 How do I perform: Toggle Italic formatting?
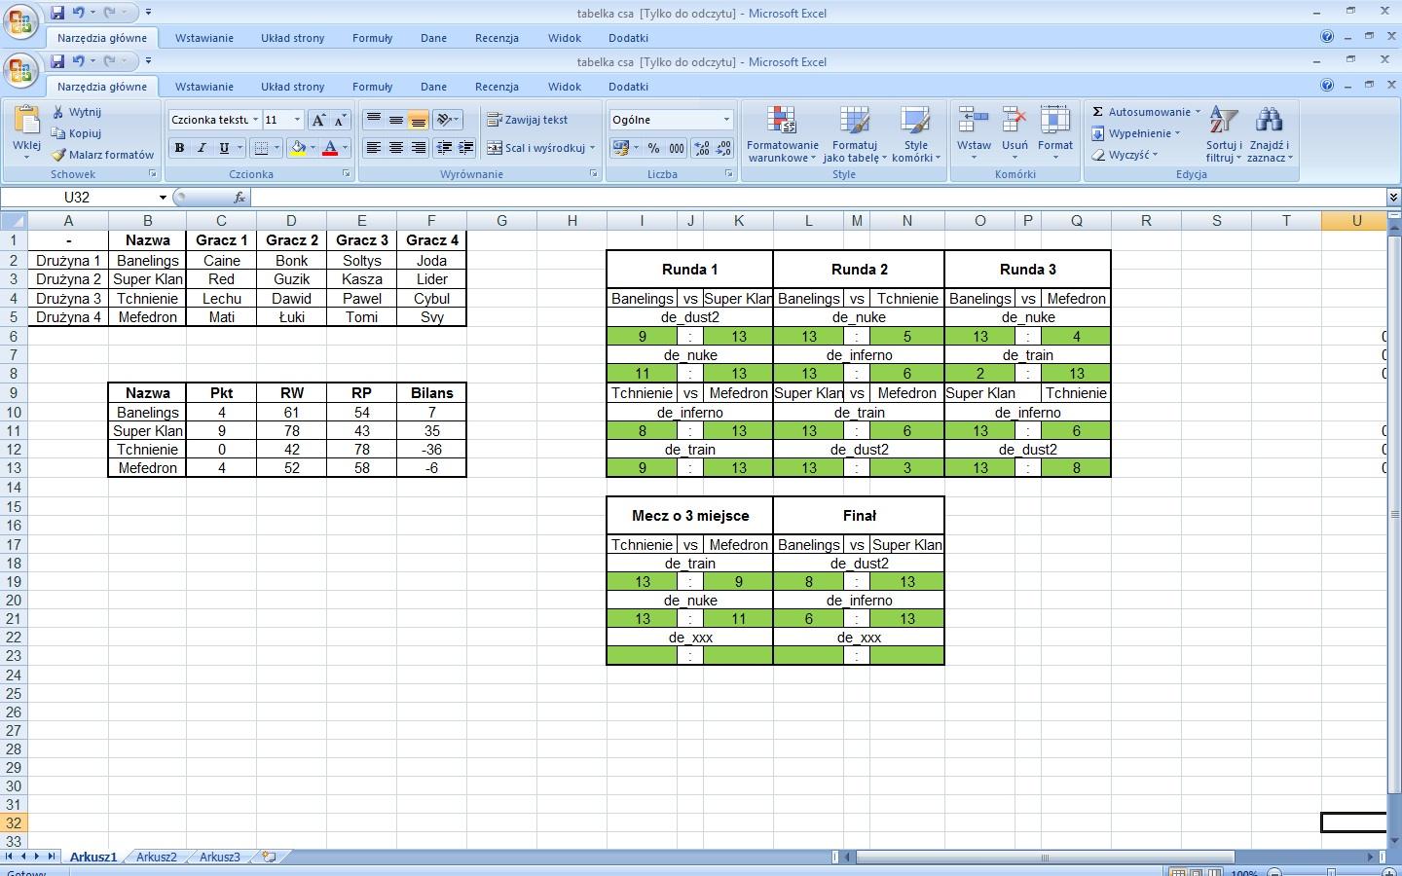coord(202,148)
